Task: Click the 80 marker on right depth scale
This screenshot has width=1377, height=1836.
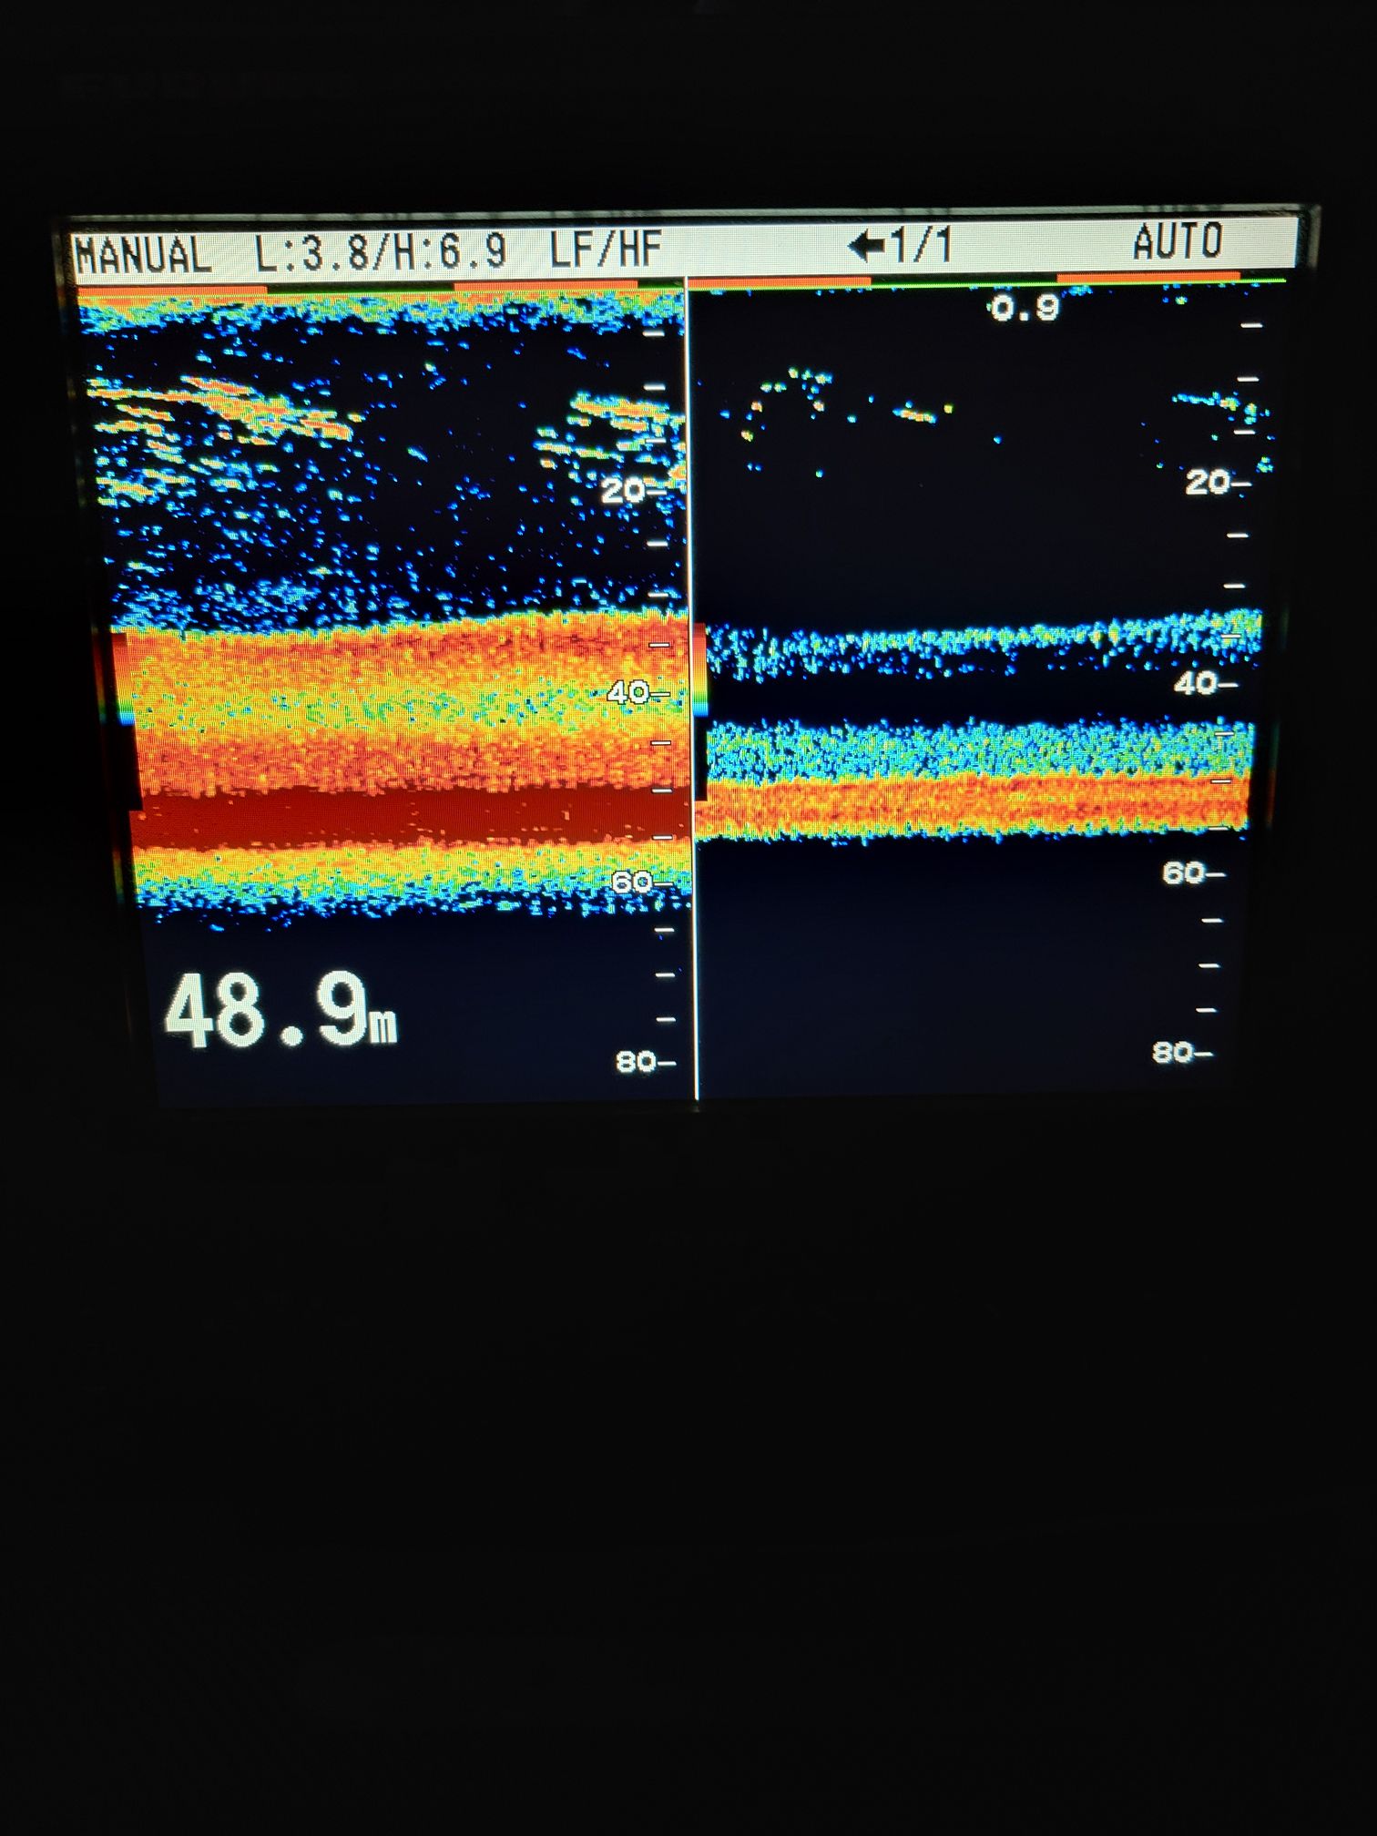Action: pyautogui.click(x=1174, y=1053)
